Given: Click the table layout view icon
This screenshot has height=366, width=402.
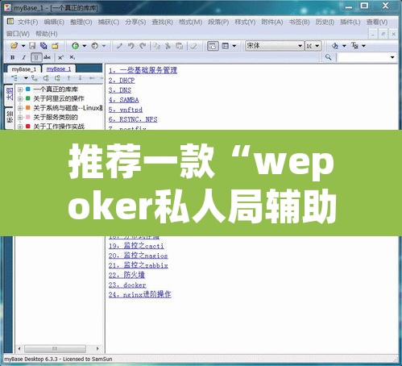Looking at the screenshot, I should pos(225,46).
